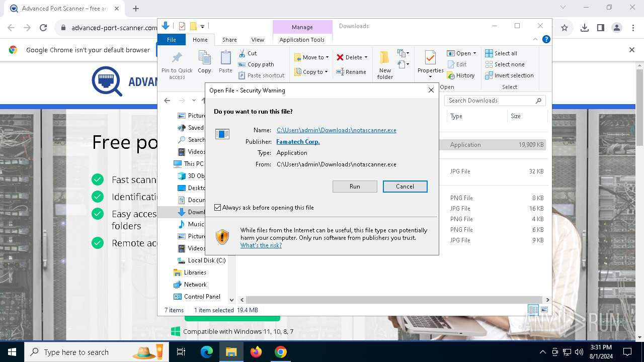This screenshot has width=644, height=362.
Task: Click the Search Downloads field
Action: click(x=495, y=101)
